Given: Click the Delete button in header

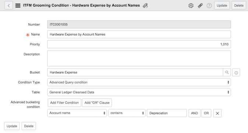Looking at the screenshot, I should 239,6.
